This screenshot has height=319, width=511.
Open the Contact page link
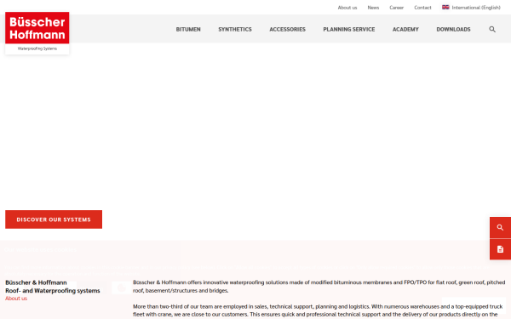pyautogui.click(x=422, y=8)
